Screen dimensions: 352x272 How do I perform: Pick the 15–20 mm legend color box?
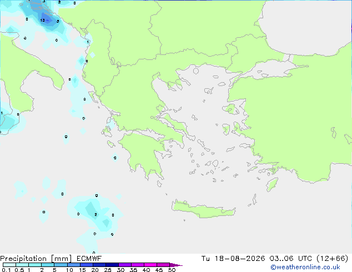point(86,265)
